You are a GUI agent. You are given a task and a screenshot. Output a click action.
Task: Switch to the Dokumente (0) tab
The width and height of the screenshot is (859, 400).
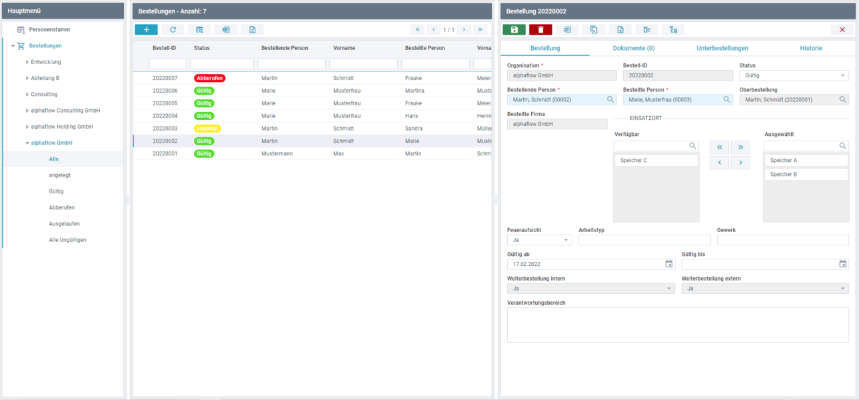633,48
